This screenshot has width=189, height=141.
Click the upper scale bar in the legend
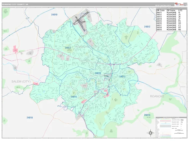click(179, 130)
